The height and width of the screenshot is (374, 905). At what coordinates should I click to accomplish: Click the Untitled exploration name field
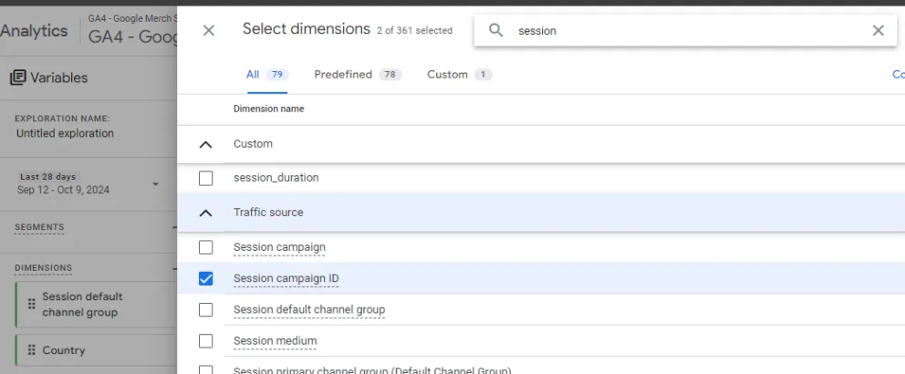pyautogui.click(x=65, y=133)
